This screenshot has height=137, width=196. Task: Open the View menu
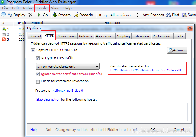tap(55, 8)
